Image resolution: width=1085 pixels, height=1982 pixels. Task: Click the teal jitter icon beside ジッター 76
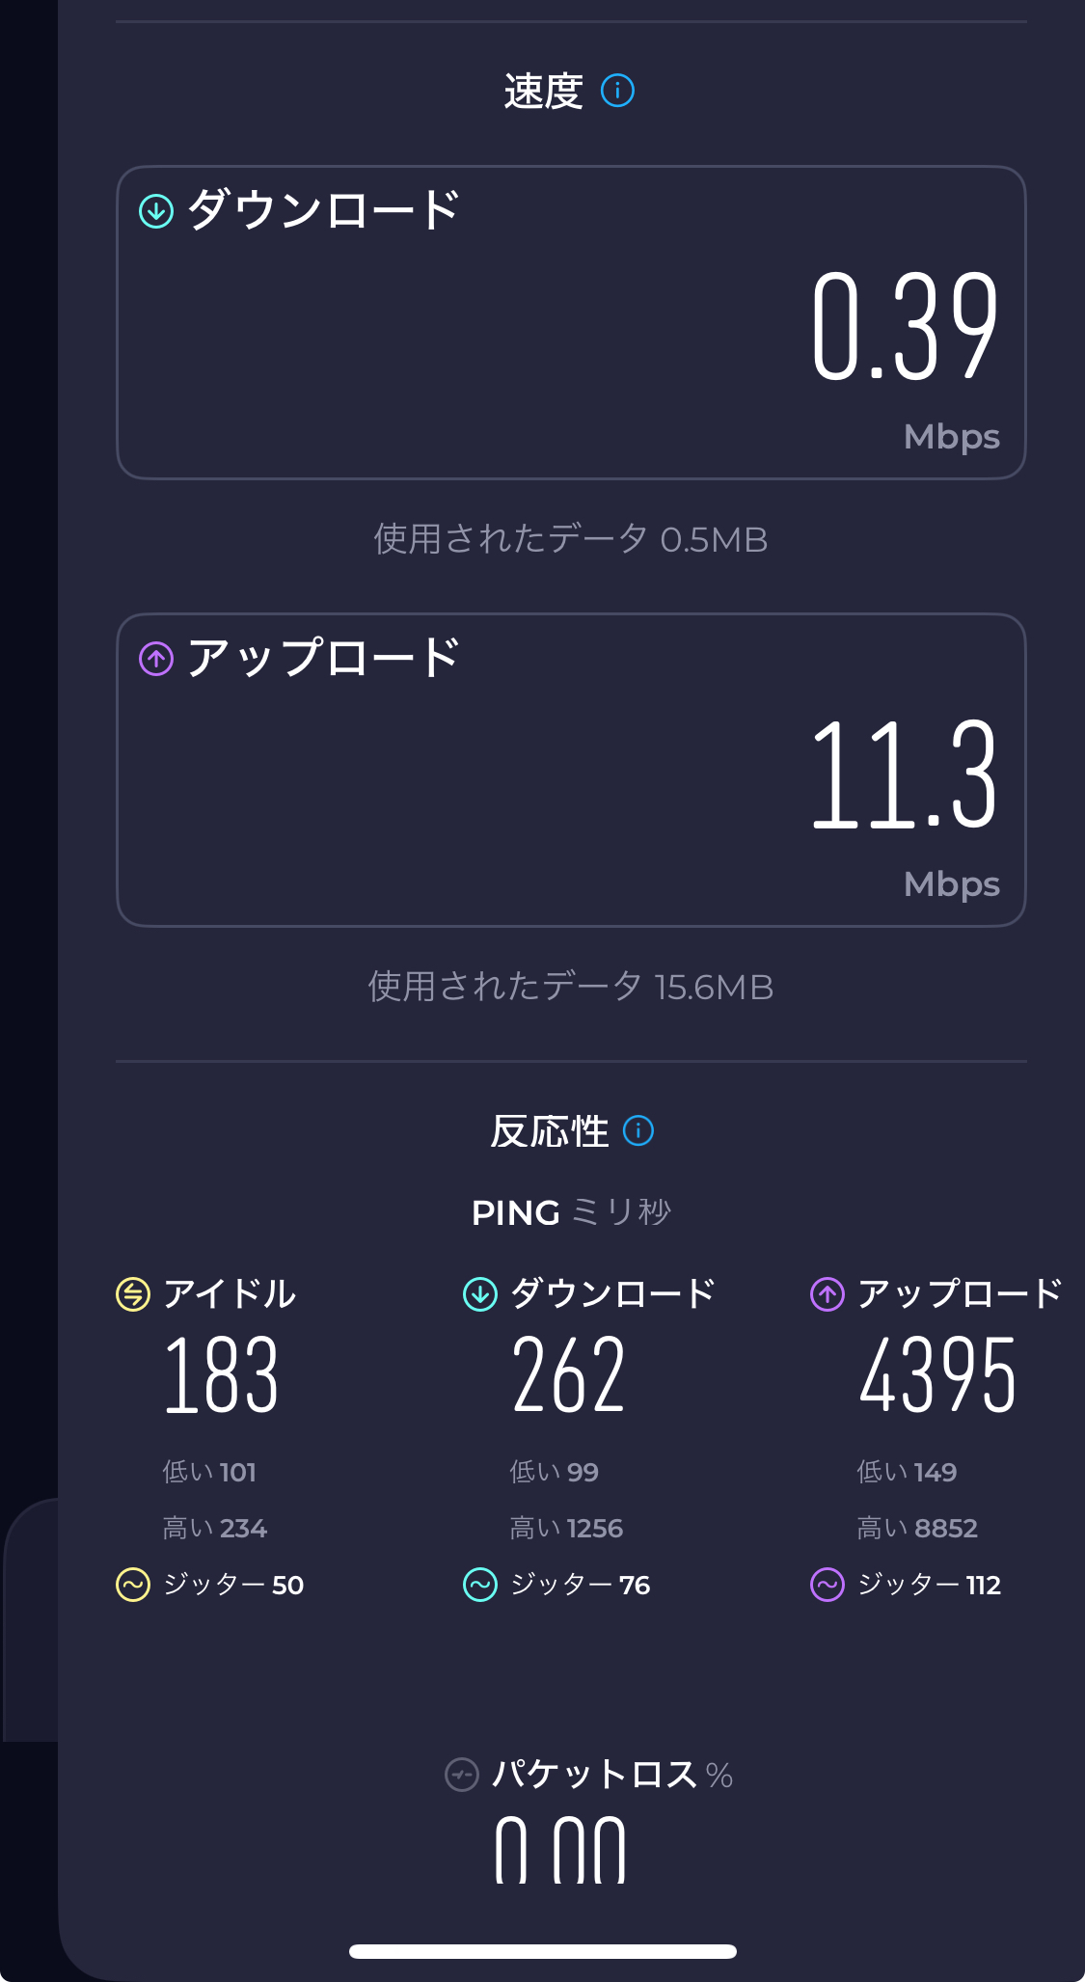pyautogui.click(x=480, y=1585)
